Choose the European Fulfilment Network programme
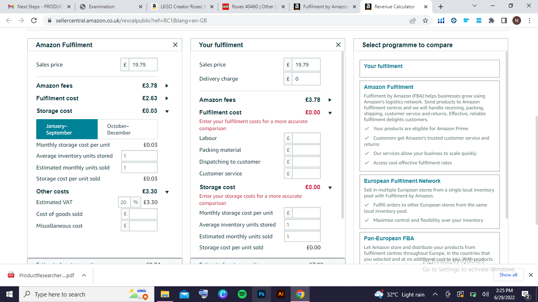This screenshot has height=302, width=538. tap(429, 201)
